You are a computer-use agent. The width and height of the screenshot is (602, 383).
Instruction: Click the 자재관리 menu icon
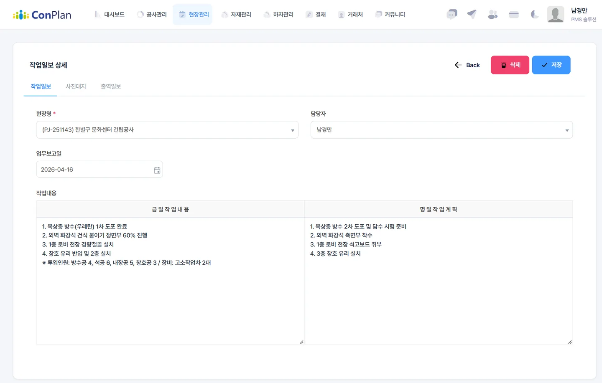[x=225, y=15]
